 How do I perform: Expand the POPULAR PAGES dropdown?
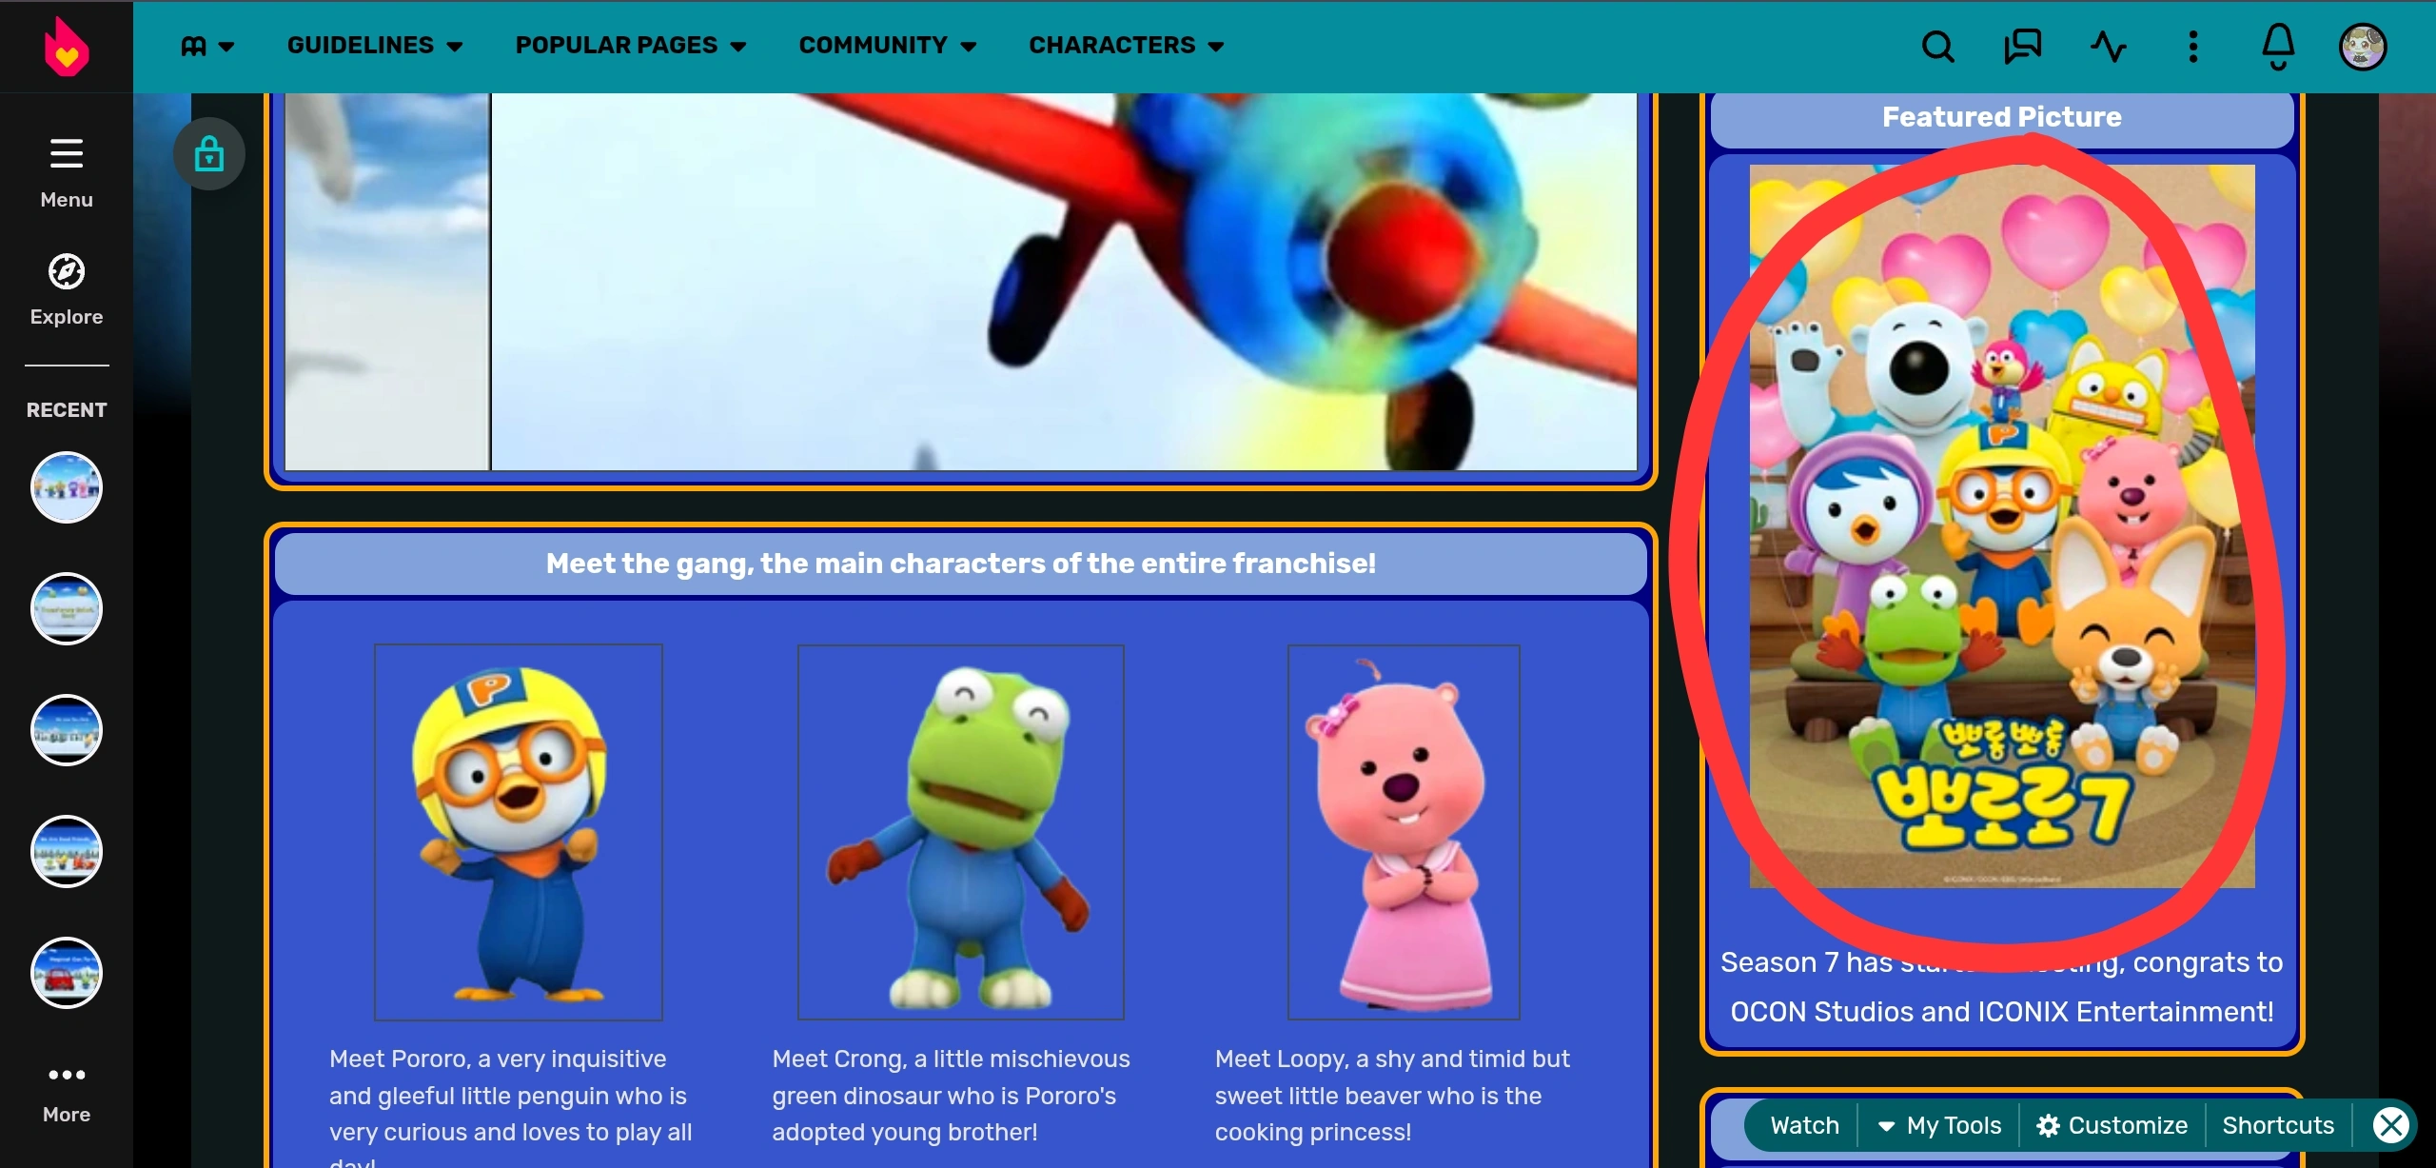pos(630,46)
